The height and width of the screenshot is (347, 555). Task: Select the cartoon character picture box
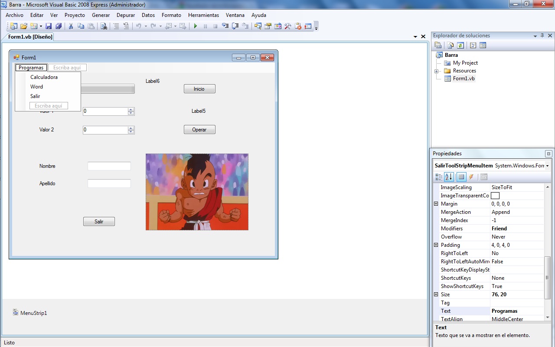tap(197, 192)
